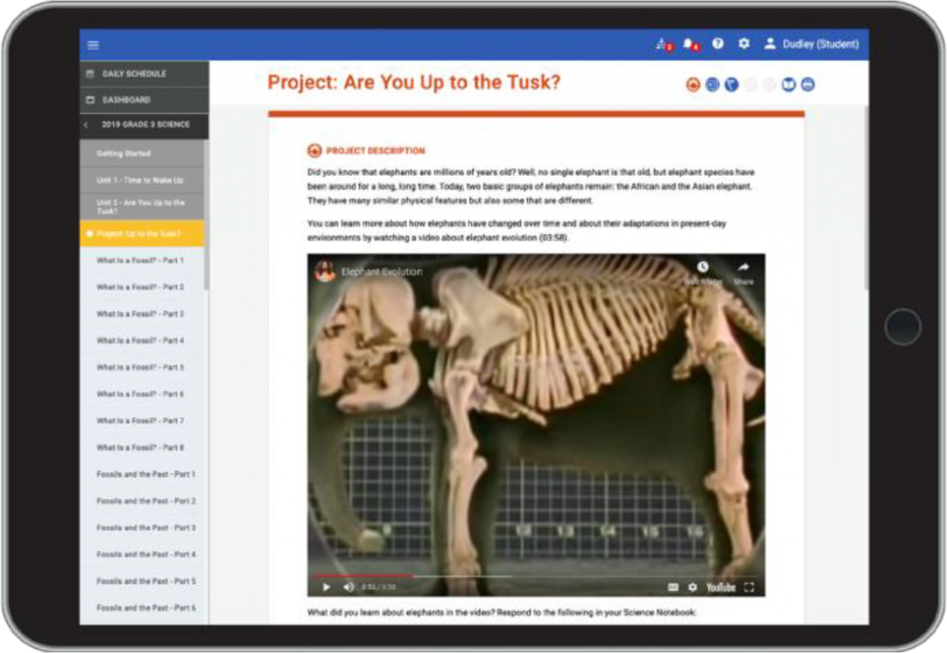Toggle fullscreen on the elephant video
Screen dimensions: 947x653
point(749,587)
